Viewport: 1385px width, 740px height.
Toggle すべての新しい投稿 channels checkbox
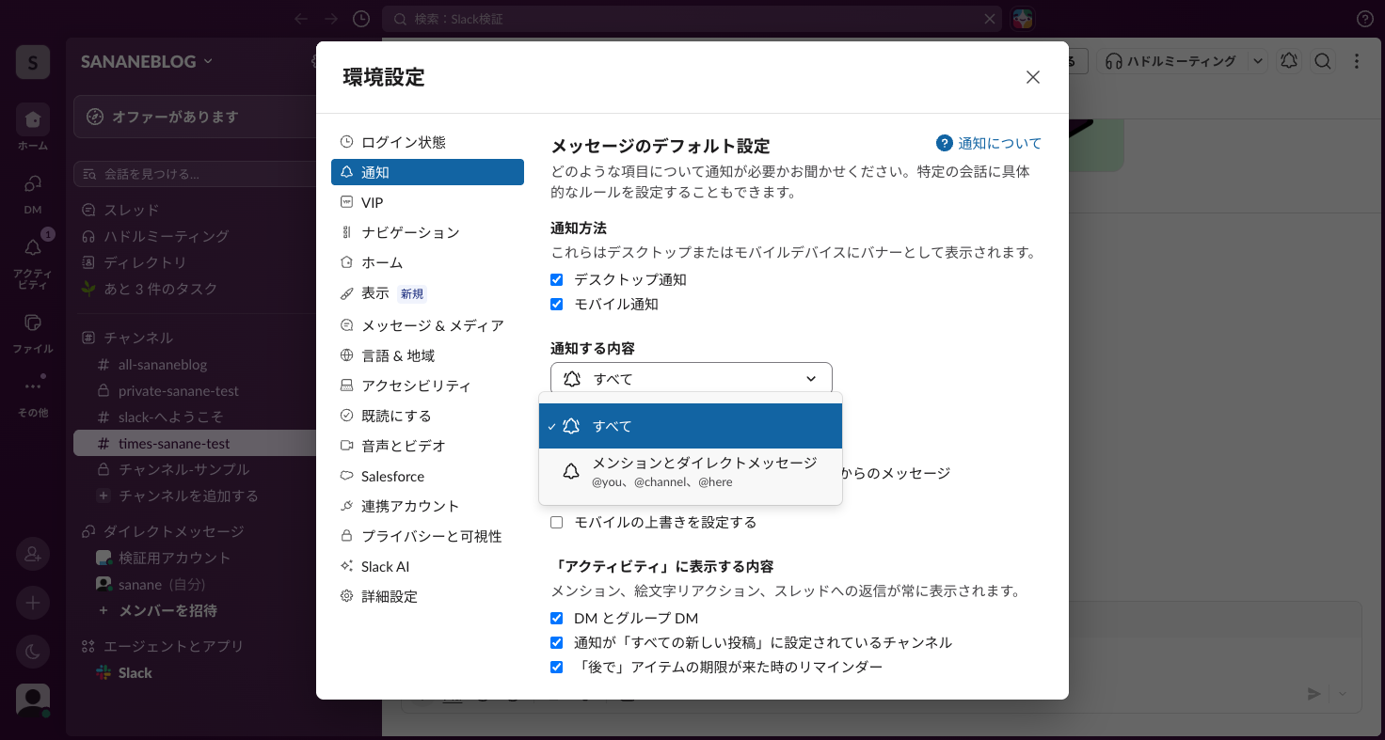pyautogui.click(x=557, y=643)
